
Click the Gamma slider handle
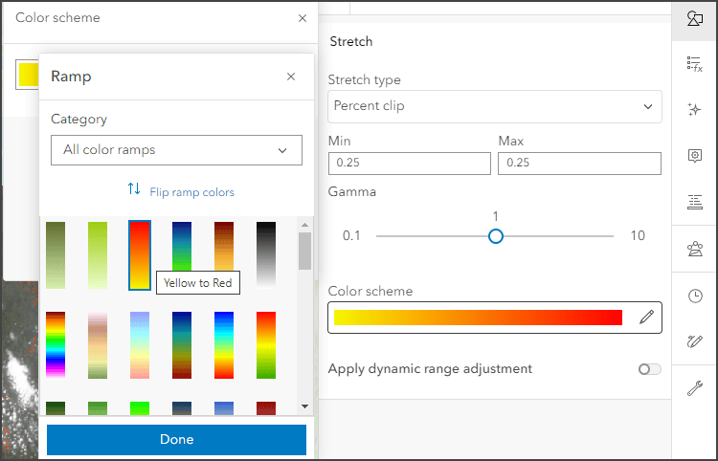click(x=495, y=235)
